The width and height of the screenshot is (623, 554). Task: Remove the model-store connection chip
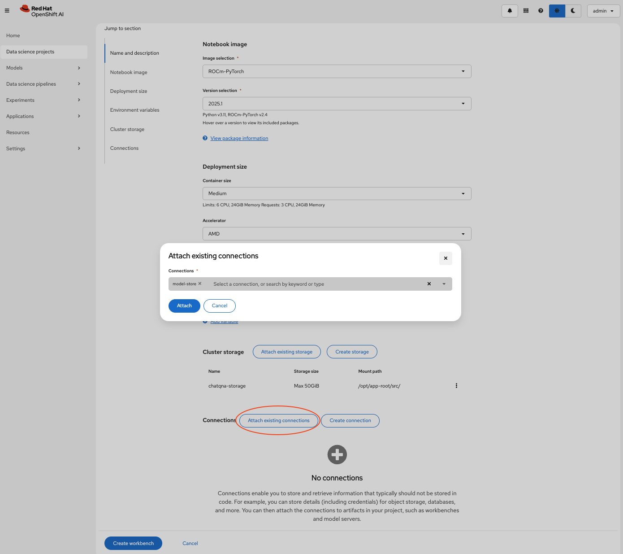click(200, 284)
